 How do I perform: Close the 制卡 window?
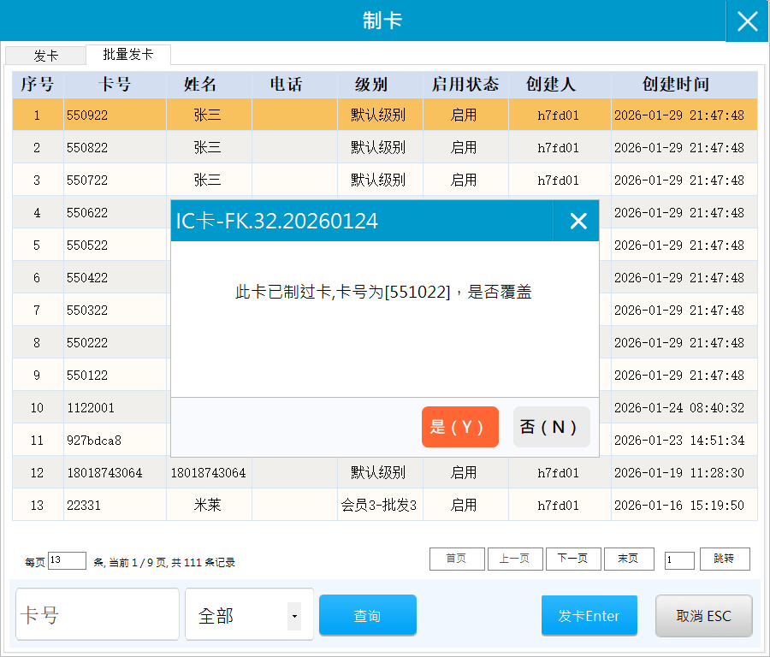coord(747,21)
